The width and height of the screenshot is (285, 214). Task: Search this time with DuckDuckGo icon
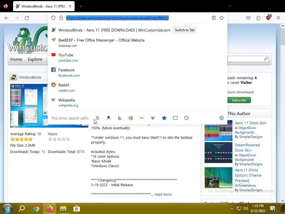point(131,118)
